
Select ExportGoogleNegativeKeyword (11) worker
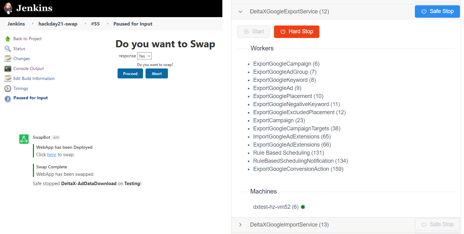(297, 104)
